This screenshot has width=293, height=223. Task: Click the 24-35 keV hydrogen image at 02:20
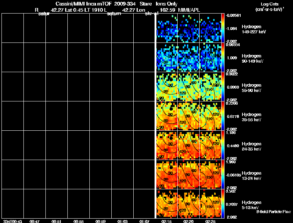point(189,145)
